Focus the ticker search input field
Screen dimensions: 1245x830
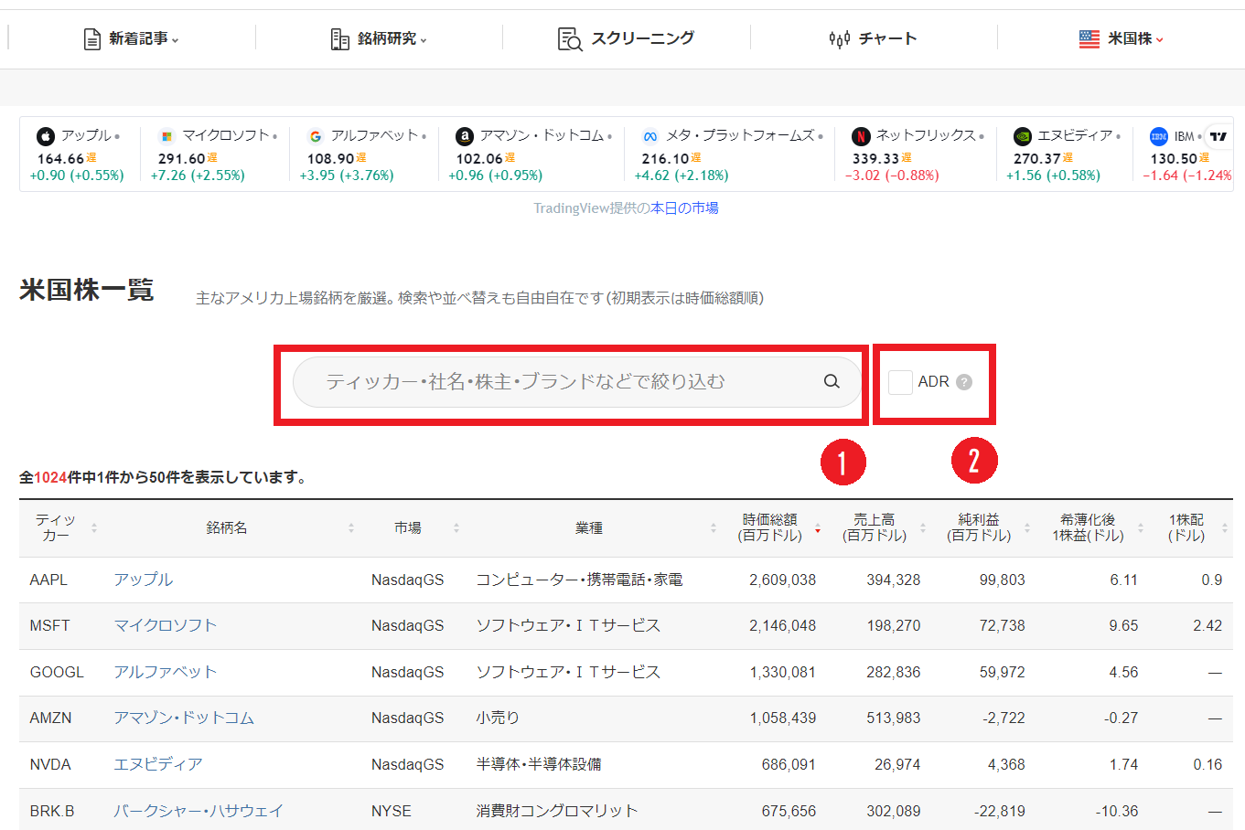576,382
